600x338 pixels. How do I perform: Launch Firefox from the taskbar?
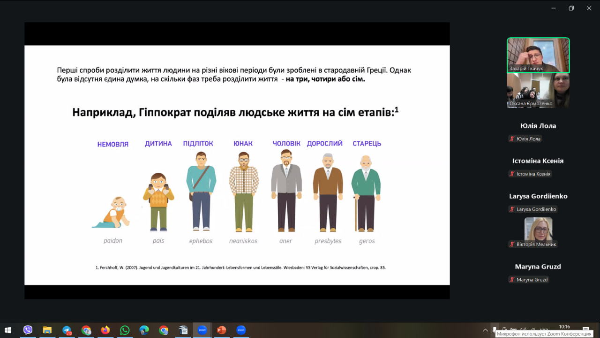tap(105, 330)
